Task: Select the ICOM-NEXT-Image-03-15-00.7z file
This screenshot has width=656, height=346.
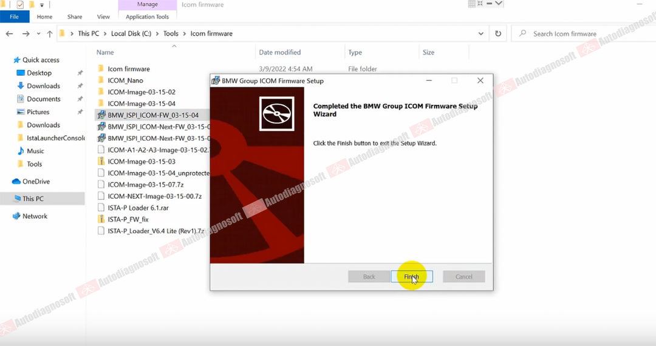Action: (x=154, y=196)
